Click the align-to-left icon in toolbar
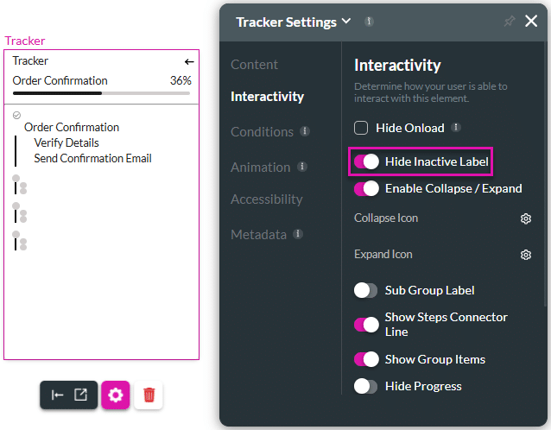This screenshot has height=430, width=551. pyautogui.click(x=57, y=395)
